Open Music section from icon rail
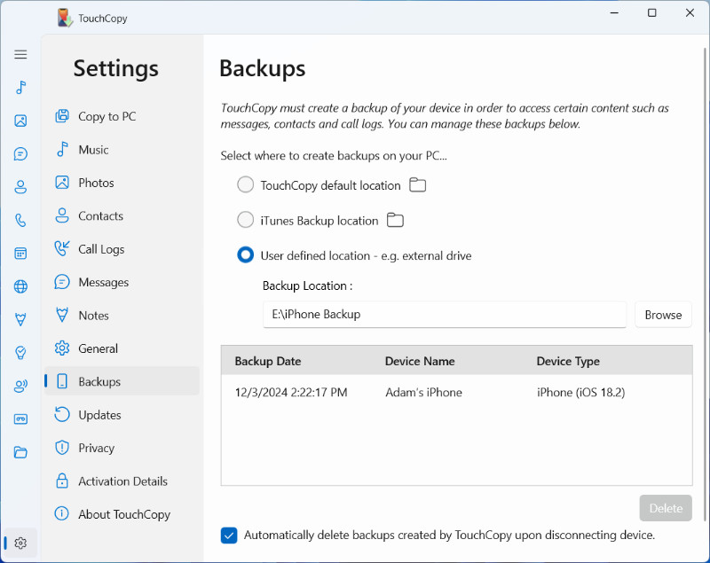 coord(20,87)
